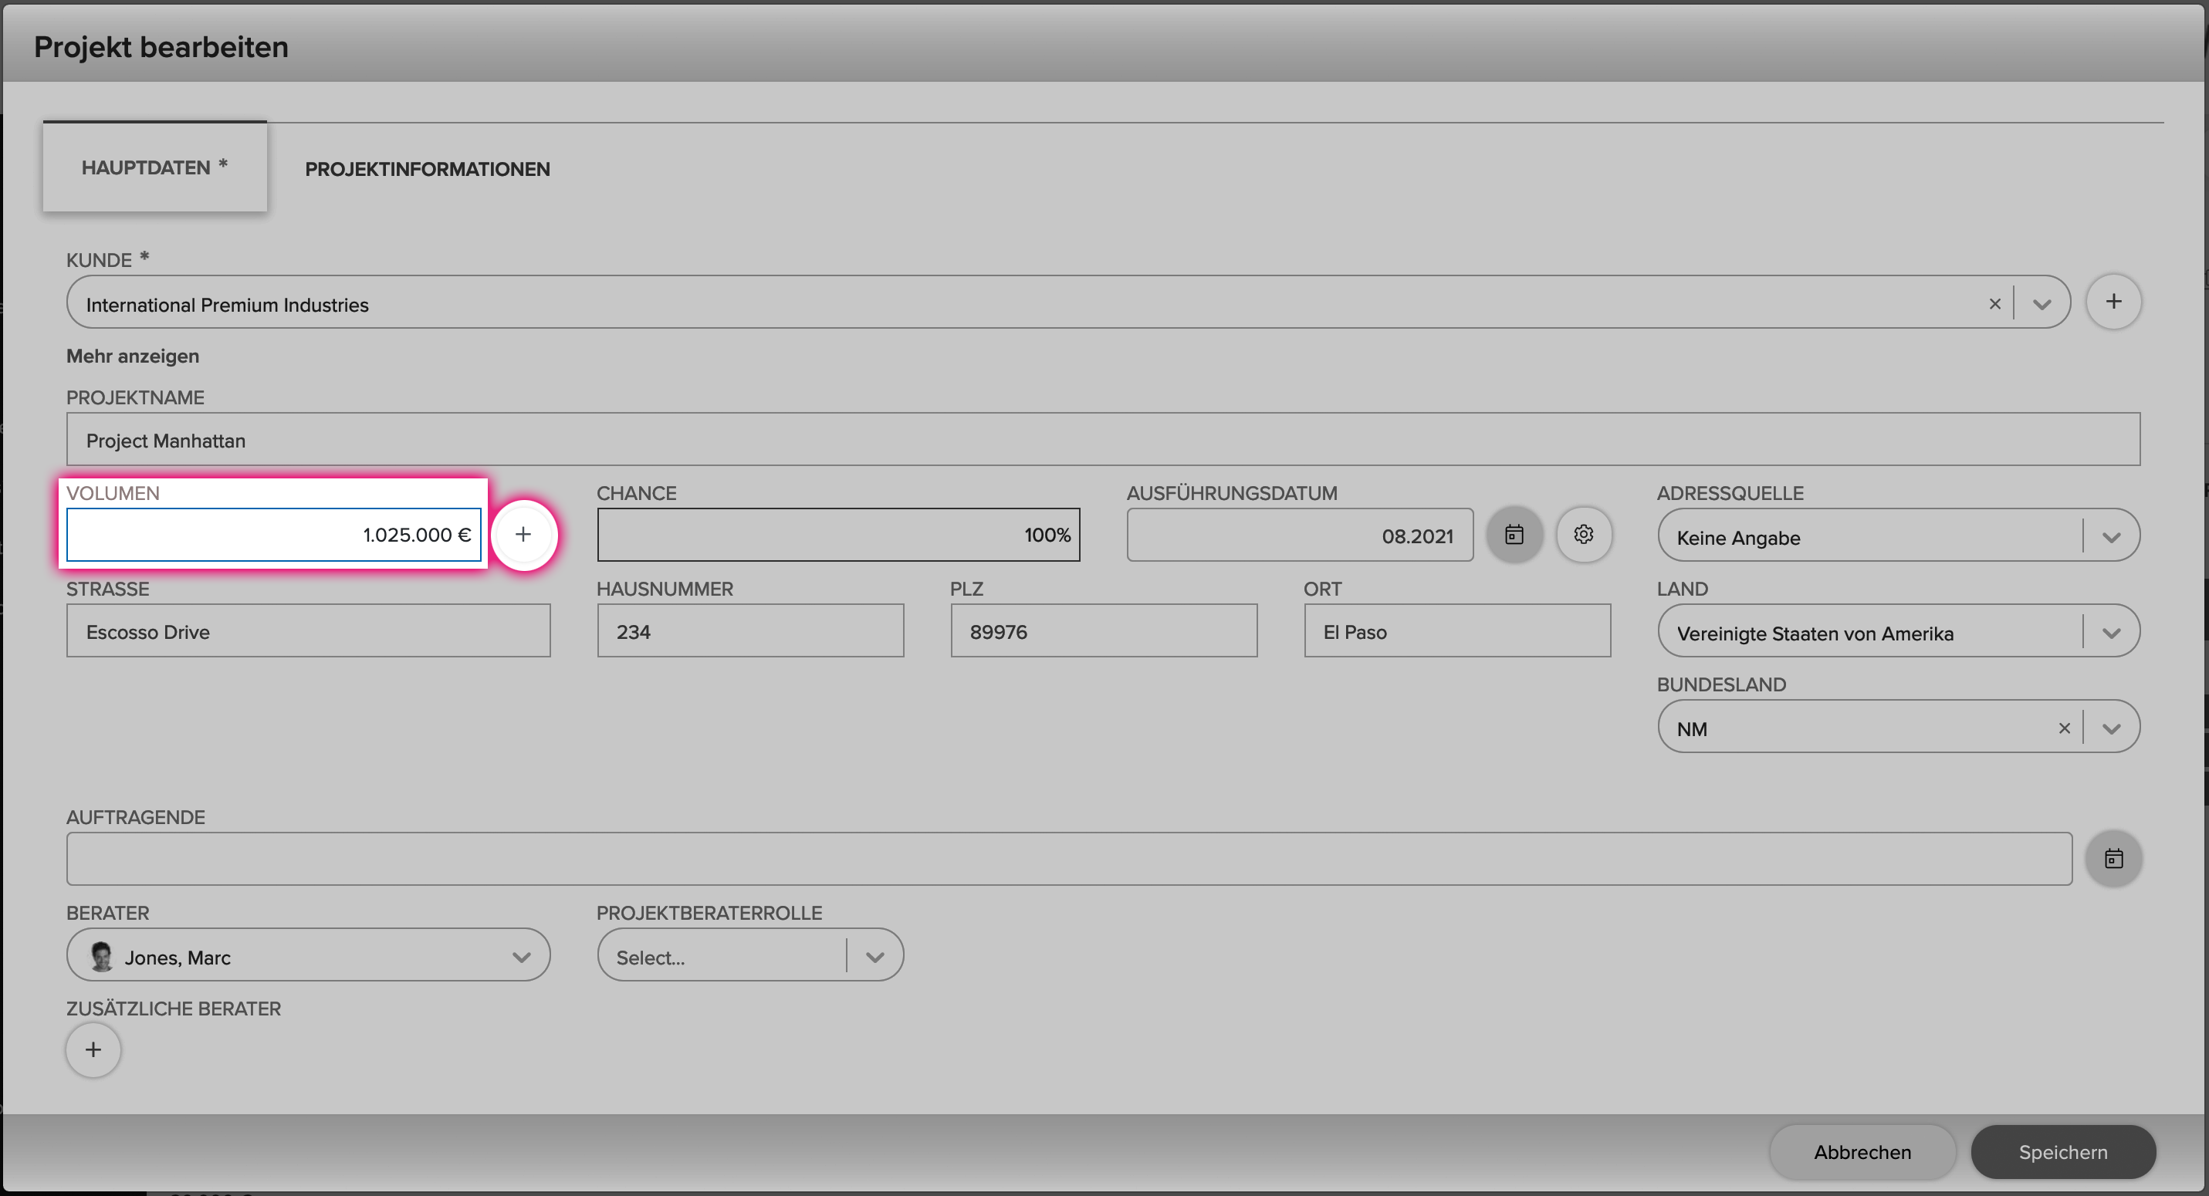
Task: Click International Premium Industries customer text
Action: pos(227,306)
